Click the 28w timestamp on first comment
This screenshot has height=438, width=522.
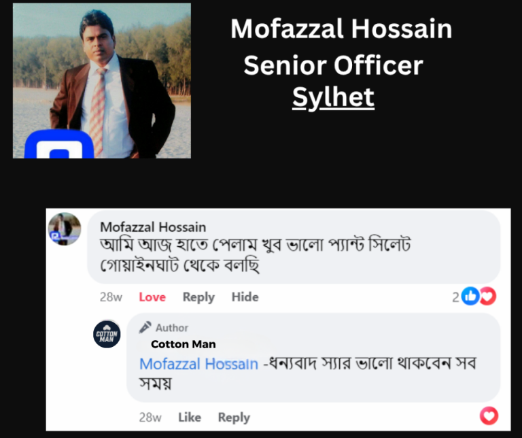(111, 297)
